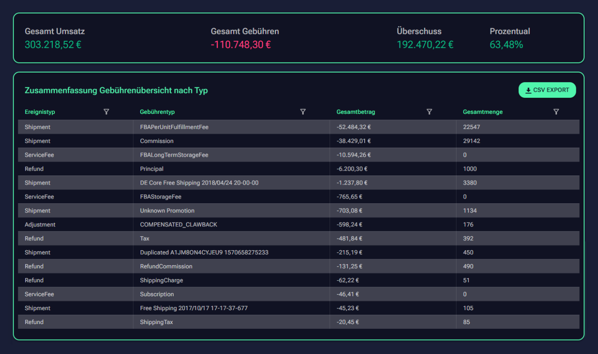Select the FBAPerUnitFulfillmentFee row

(x=174, y=127)
